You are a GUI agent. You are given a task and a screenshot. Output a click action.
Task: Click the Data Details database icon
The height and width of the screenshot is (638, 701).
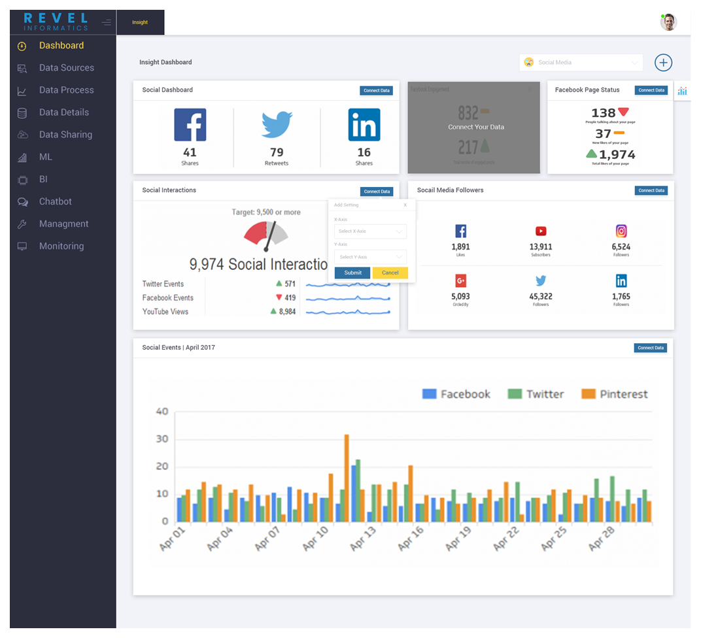(22, 113)
